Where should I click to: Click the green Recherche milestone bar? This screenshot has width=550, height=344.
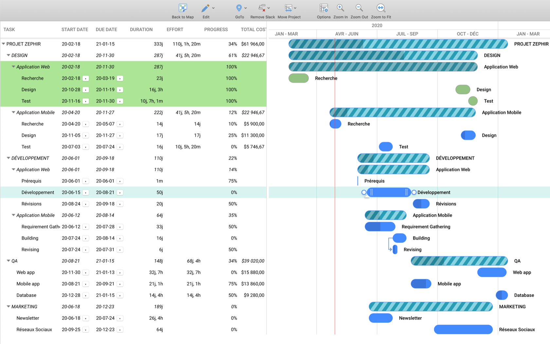tap(298, 78)
